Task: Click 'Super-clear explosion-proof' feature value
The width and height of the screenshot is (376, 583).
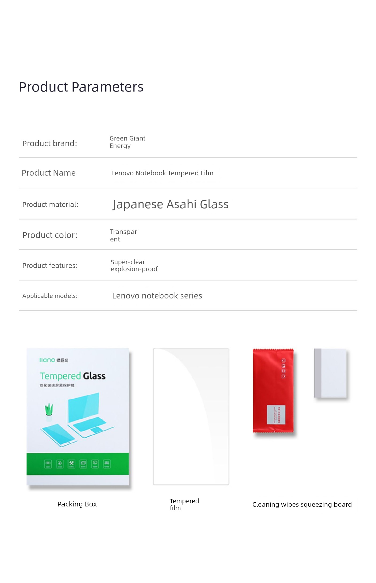Action: click(x=134, y=266)
